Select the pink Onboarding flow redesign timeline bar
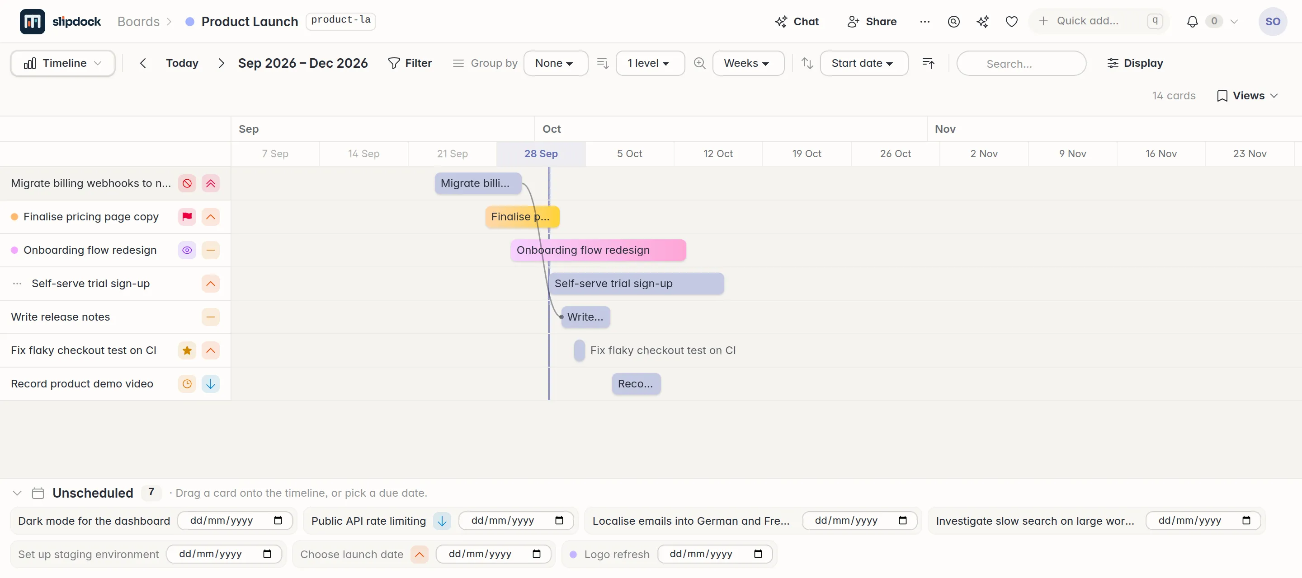This screenshot has width=1302, height=578. (598, 250)
